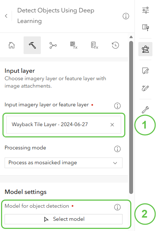
Task: Open the ModelBuilder workflow nodes icon
Action: tap(53, 45)
